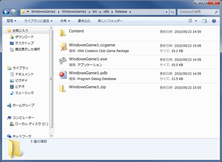Click 書き込む toolbar command

click(x=84, y=21)
